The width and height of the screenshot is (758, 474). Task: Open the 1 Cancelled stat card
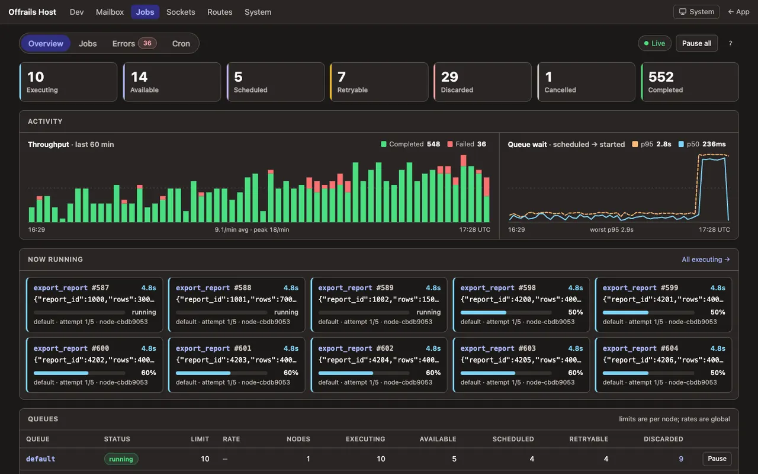click(586, 82)
